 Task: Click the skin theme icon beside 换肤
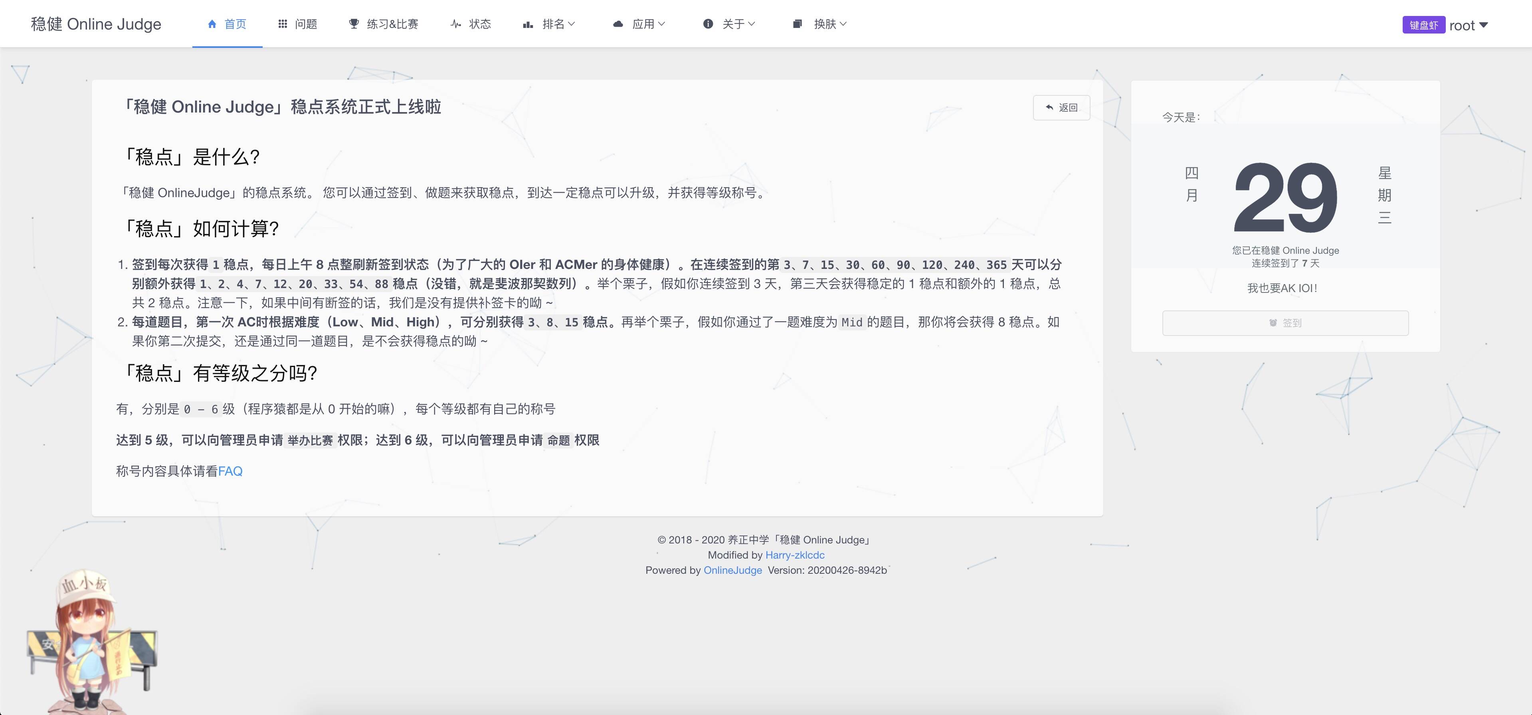(798, 24)
